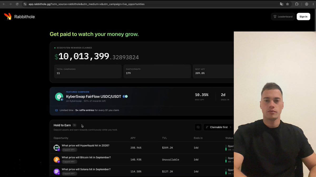Click the 11 count badge beside Hold to Earn
Image resolution: width=316 pixels, height=177 pixels.
pyautogui.click(x=74, y=125)
